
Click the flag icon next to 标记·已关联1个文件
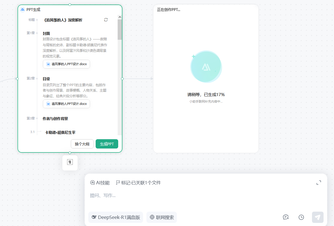(118, 183)
